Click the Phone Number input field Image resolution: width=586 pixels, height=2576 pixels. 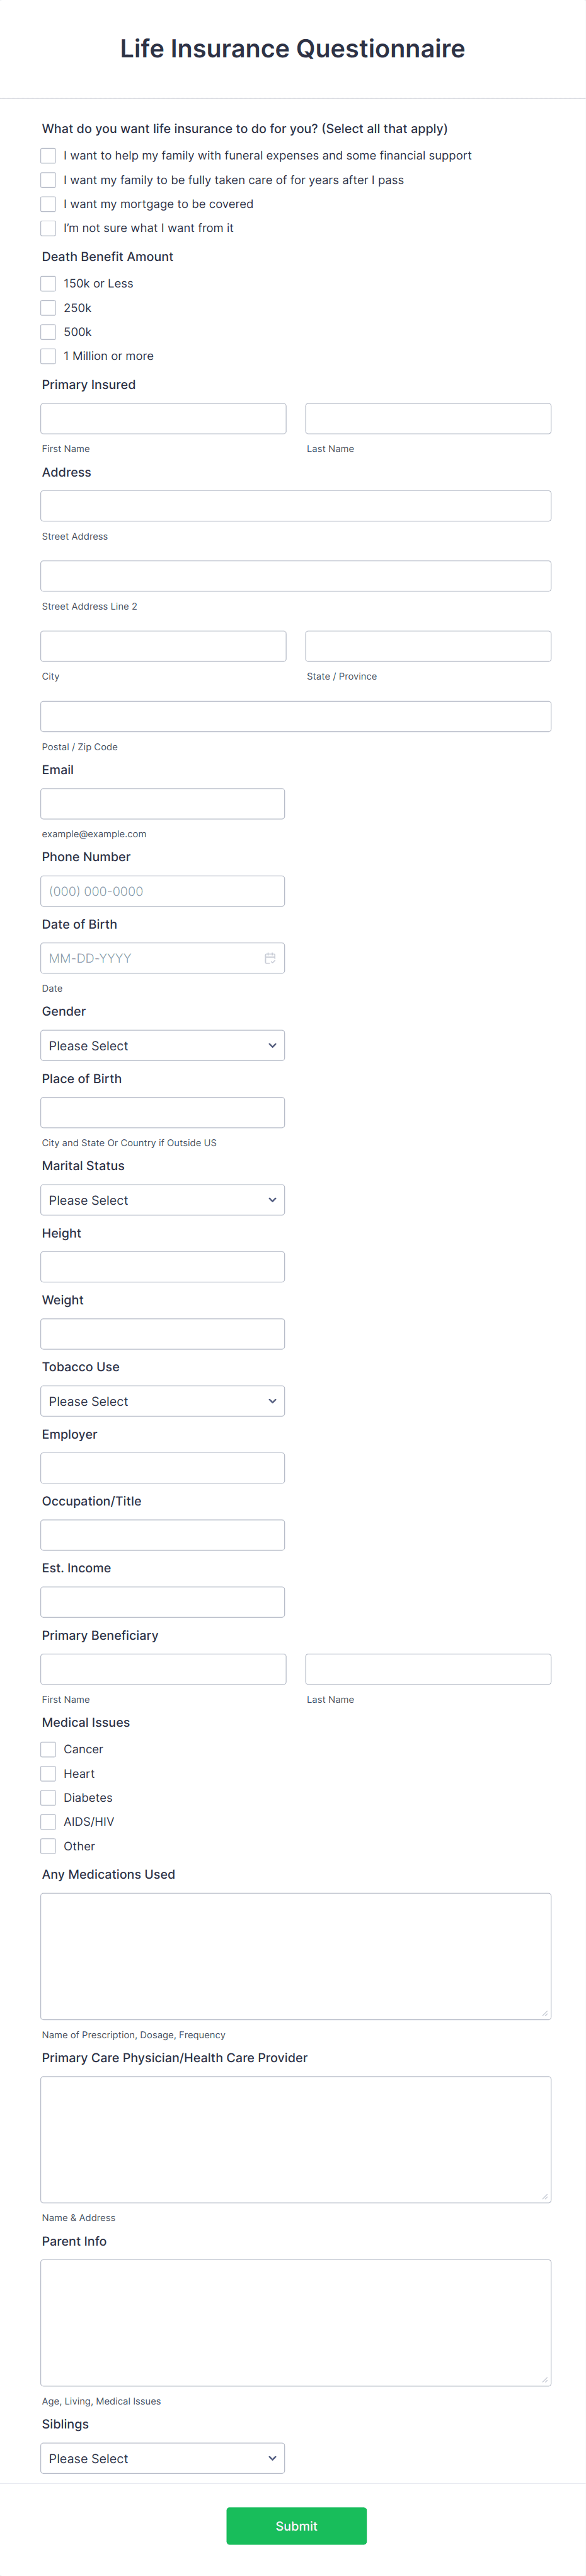coord(162,890)
